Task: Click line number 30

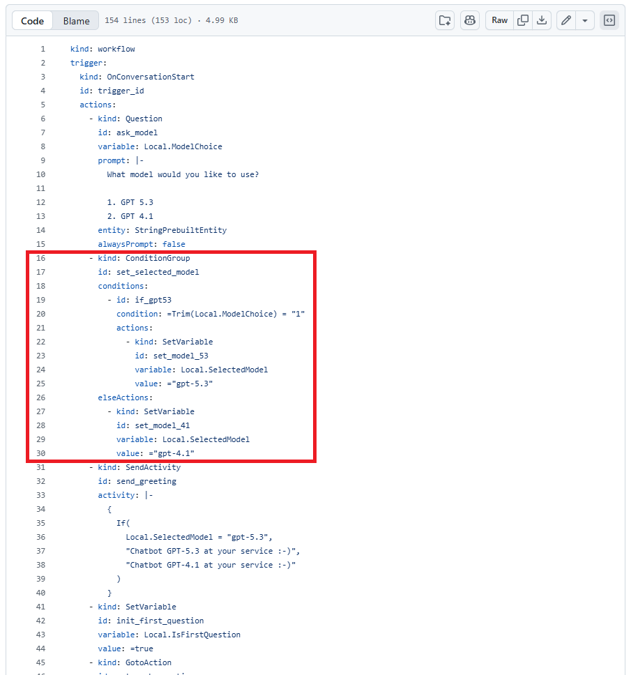Action: pos(40,453)
